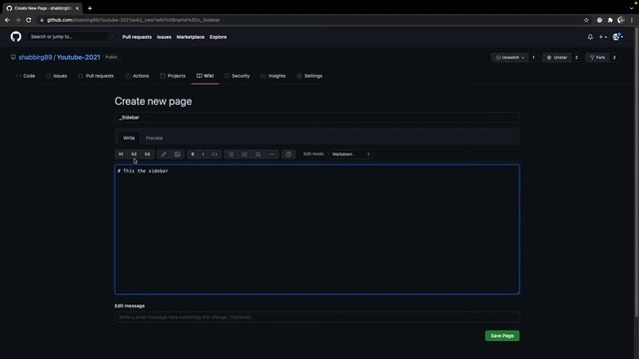Open the Code tab
The width and height of the screenshot is (639, 359).
(x=25, y=76)
